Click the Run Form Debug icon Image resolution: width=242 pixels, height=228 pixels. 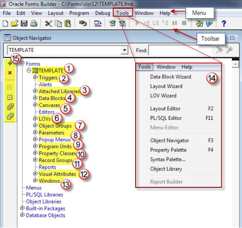pos(123,23)
